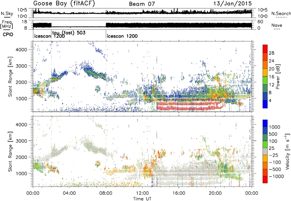Click the 'CPID' row label
The image size is (291, 201).
(8, 34)
